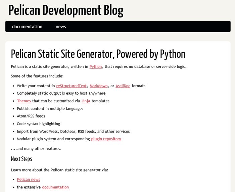Click the 'Code syntax highlighting' list item

coord(38,124)
